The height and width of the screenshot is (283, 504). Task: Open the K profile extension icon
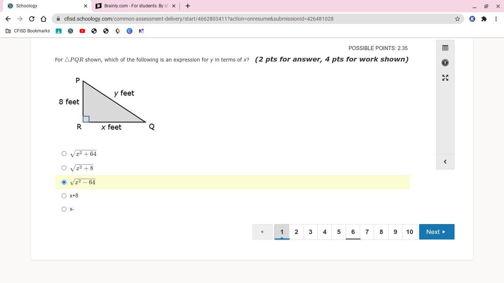(472, 19)
